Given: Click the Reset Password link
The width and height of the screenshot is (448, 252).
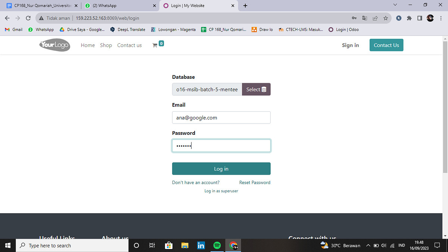Looking at the screenshot, I should click(255, 182).
